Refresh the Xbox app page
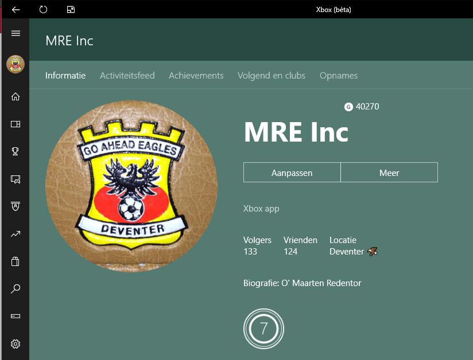The image size is (473, 360). [43, 10]
